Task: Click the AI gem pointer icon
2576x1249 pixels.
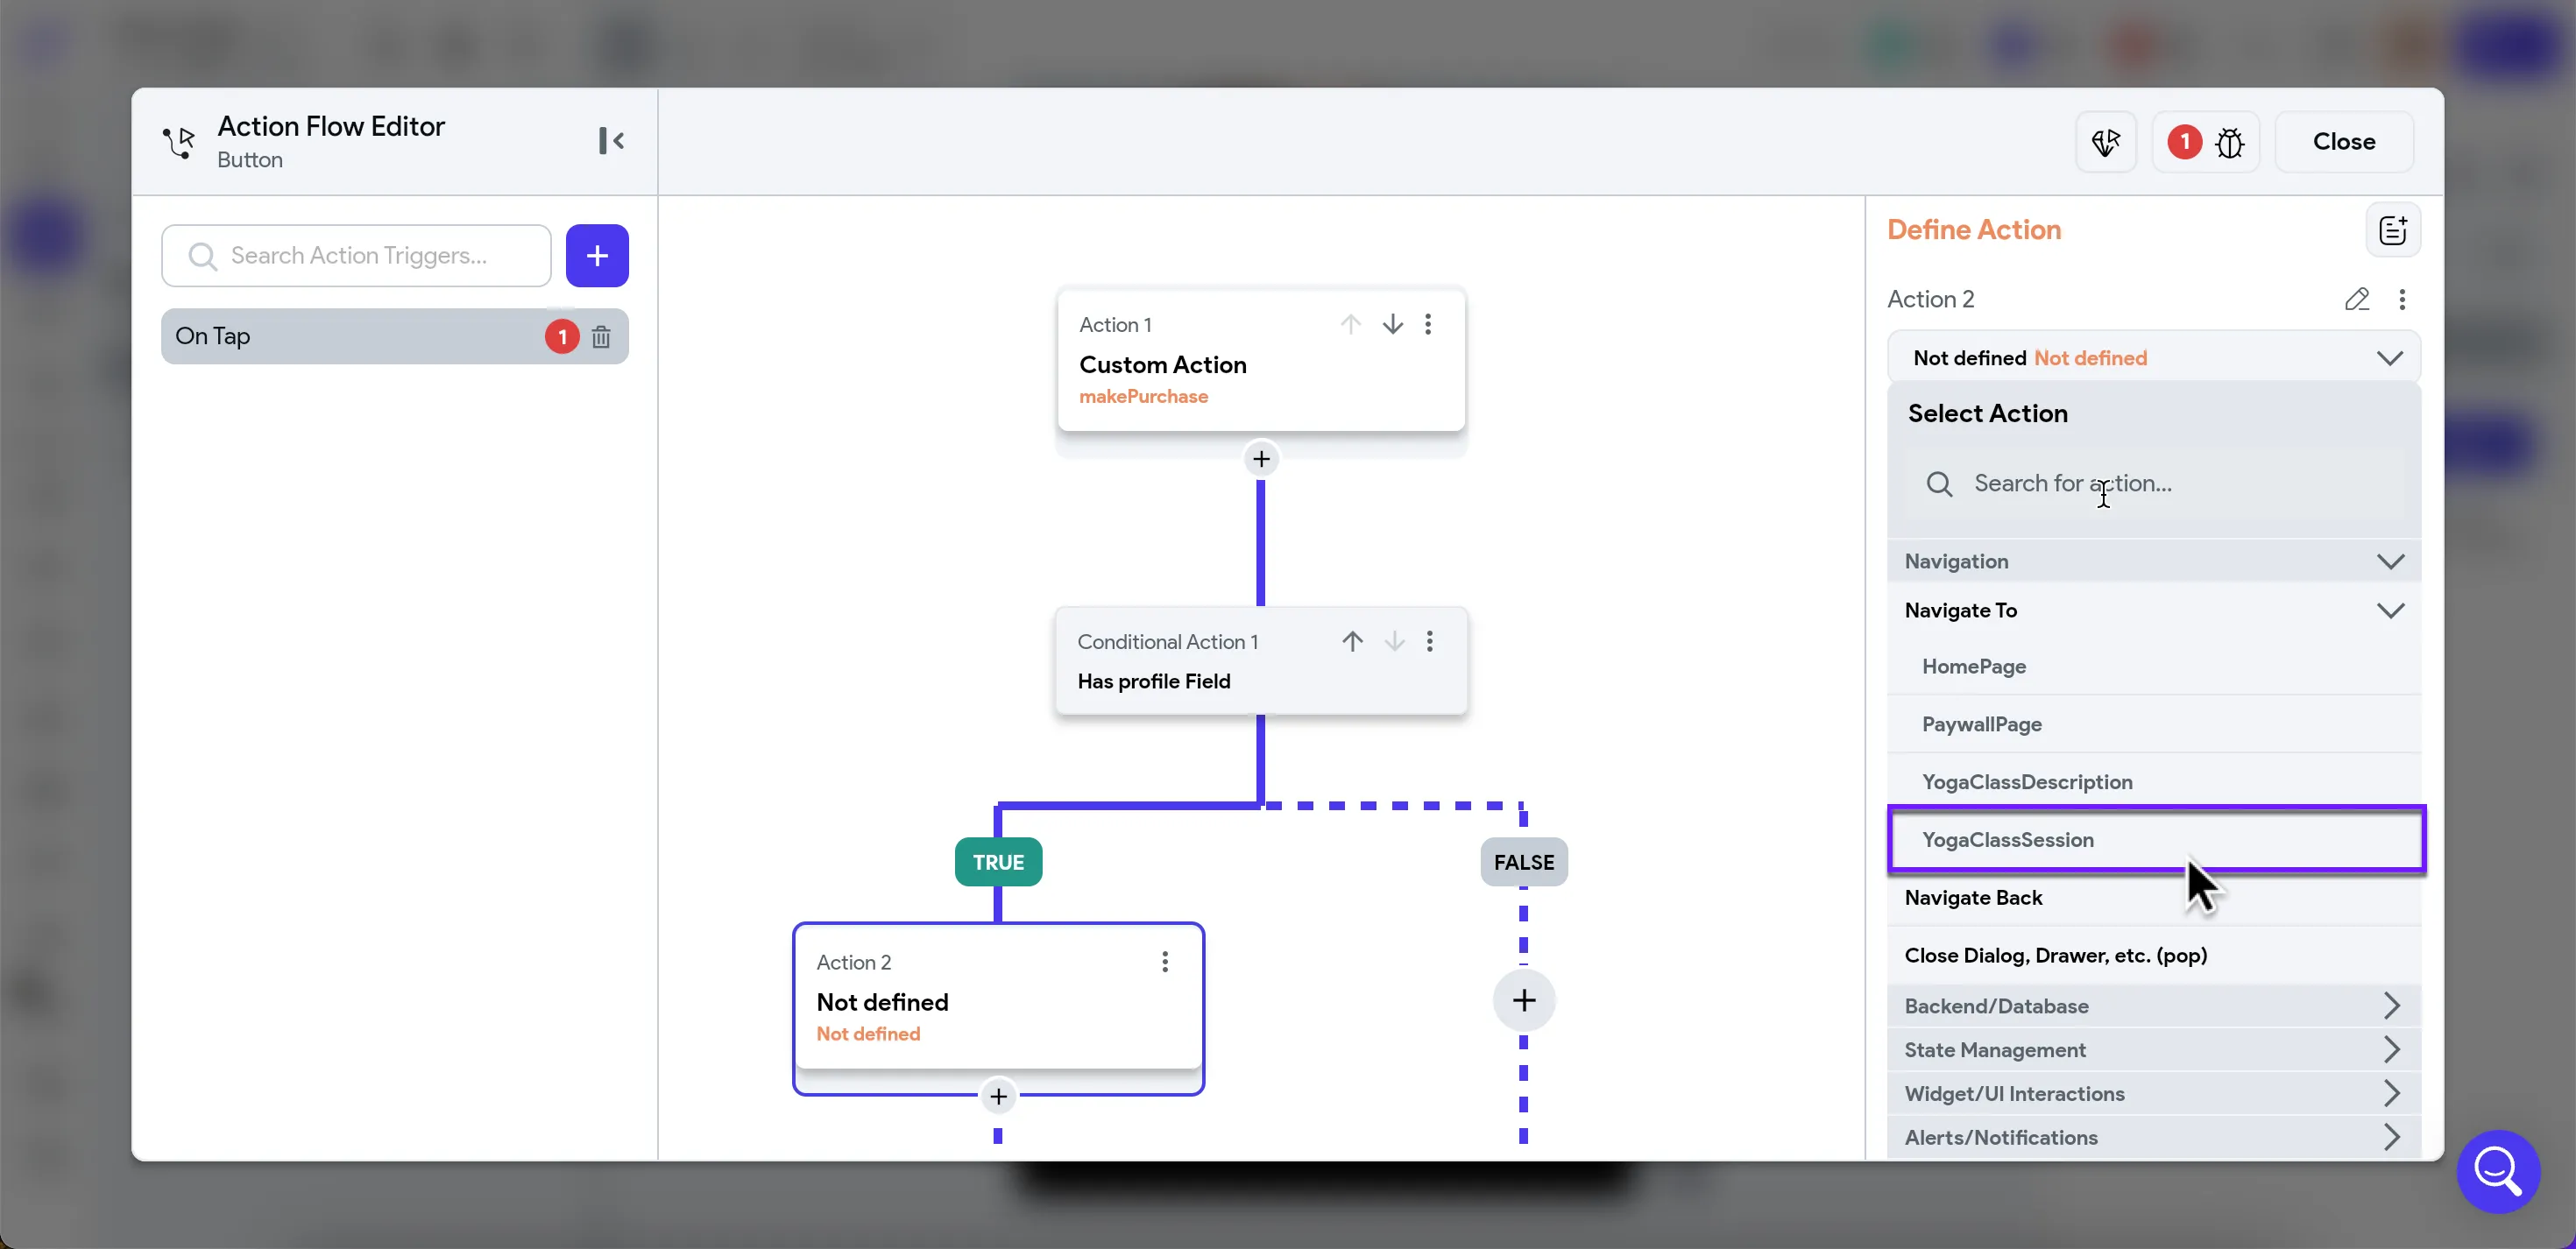Action: [2105, 142]
